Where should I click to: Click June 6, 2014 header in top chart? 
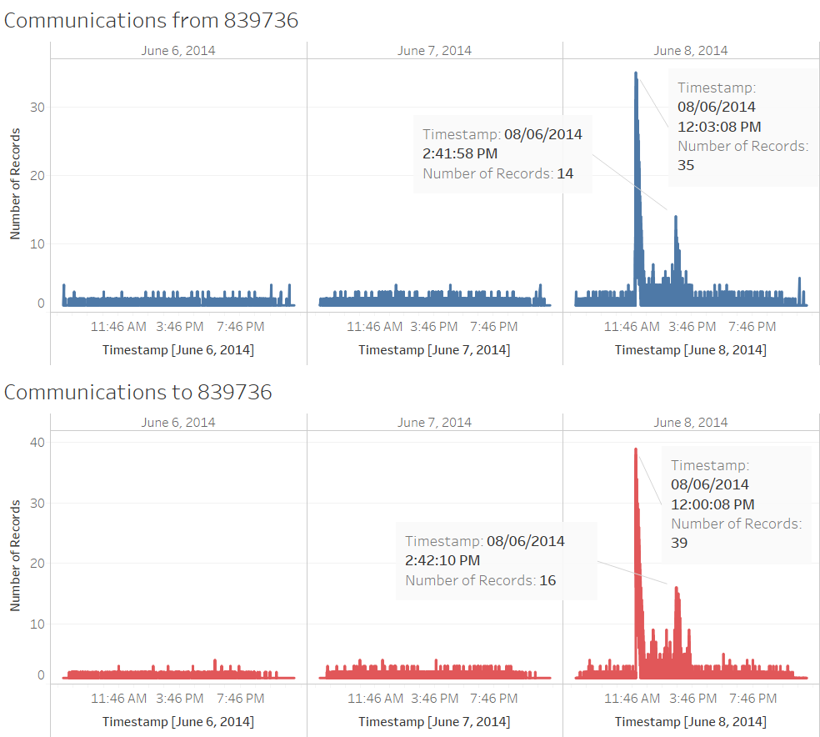[x=178, y=51]
